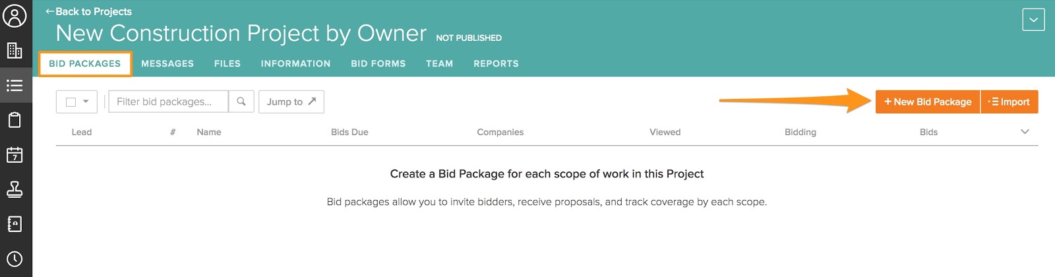Click the Import button
This screenshot has width=1055, height=277.
(1010, 102)
